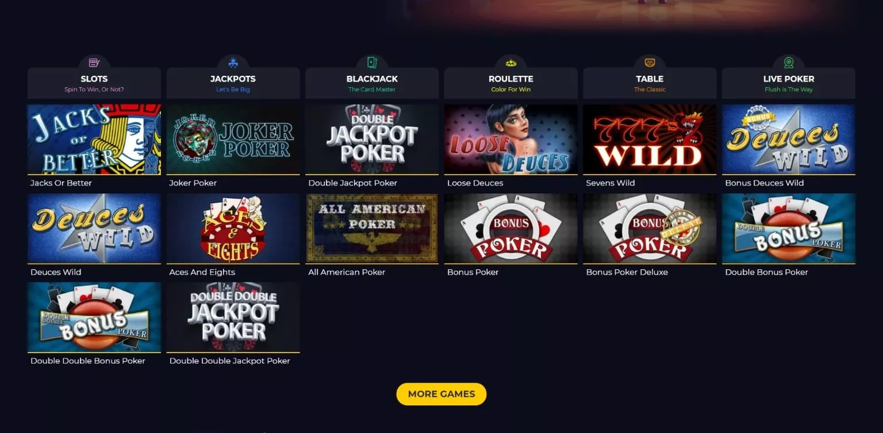Viewport: 883px width, 433px height.
Task: Click the green webcam icon above Live Poker
Action: coord(789,63)
